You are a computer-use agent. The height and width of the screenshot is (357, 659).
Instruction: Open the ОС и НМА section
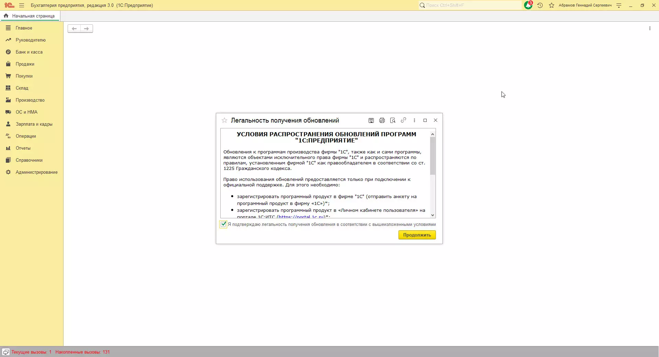point(32,112)
